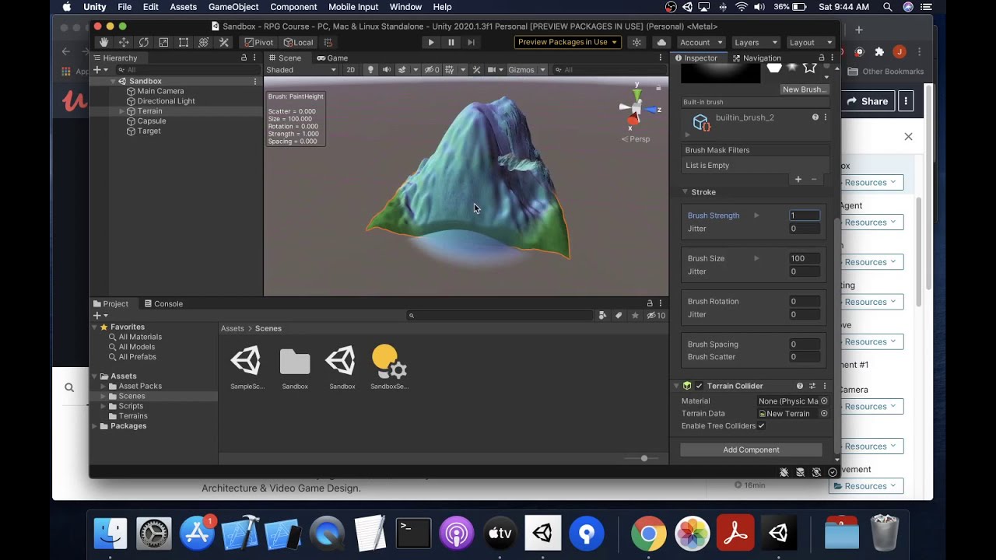Click the Step frame button
The image size is (996, 560).
[x=471, y=42]
